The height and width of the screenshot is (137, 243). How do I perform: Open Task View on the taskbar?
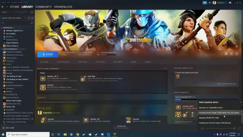pos(59,134)
